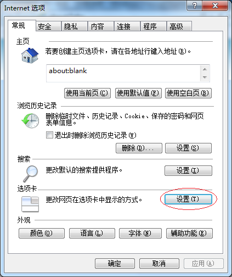Click the tabs window layout icon
The width and height of the screenshot is (232, 277).
pos(30,204)
